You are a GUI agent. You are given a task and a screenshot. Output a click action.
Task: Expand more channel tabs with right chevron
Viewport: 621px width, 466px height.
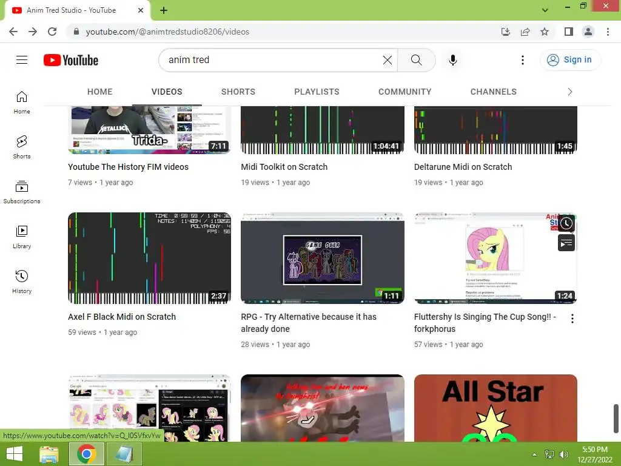click(570, 92)
